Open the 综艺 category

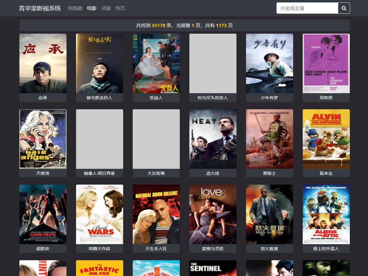tap(120, 8)
